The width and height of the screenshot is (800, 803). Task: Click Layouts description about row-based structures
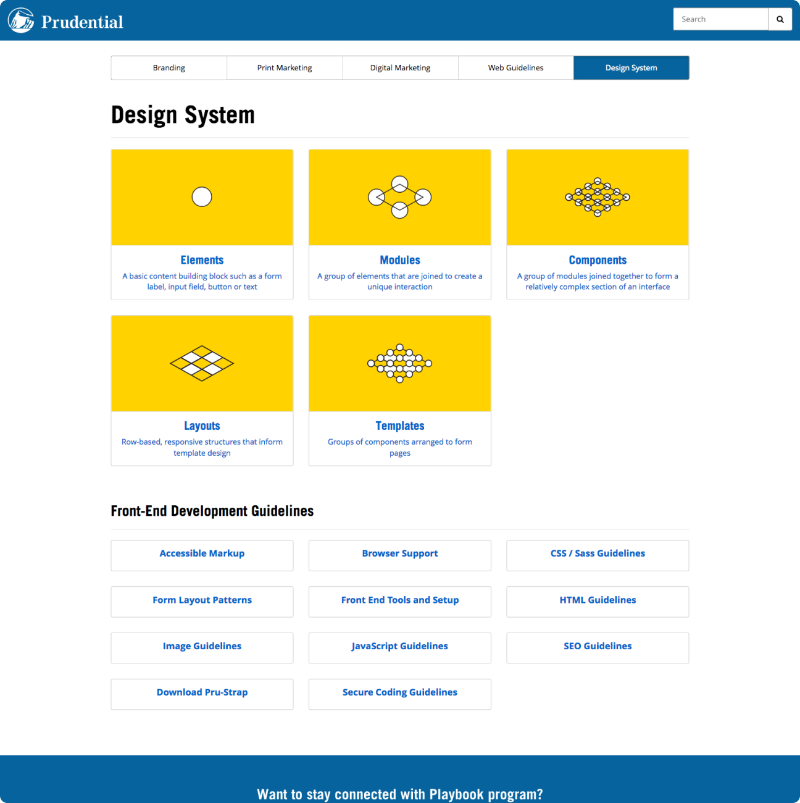pos(202,447)
